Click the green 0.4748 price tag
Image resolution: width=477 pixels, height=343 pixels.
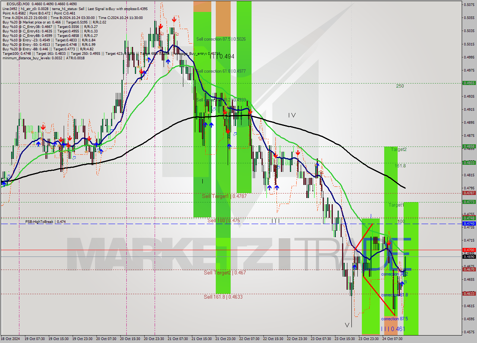click(469, 218)
